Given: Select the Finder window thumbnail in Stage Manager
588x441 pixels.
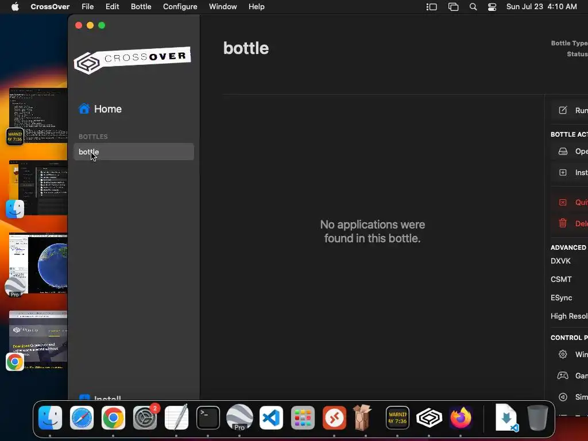Looking at the screenshot, I should [x=38, y=188].
